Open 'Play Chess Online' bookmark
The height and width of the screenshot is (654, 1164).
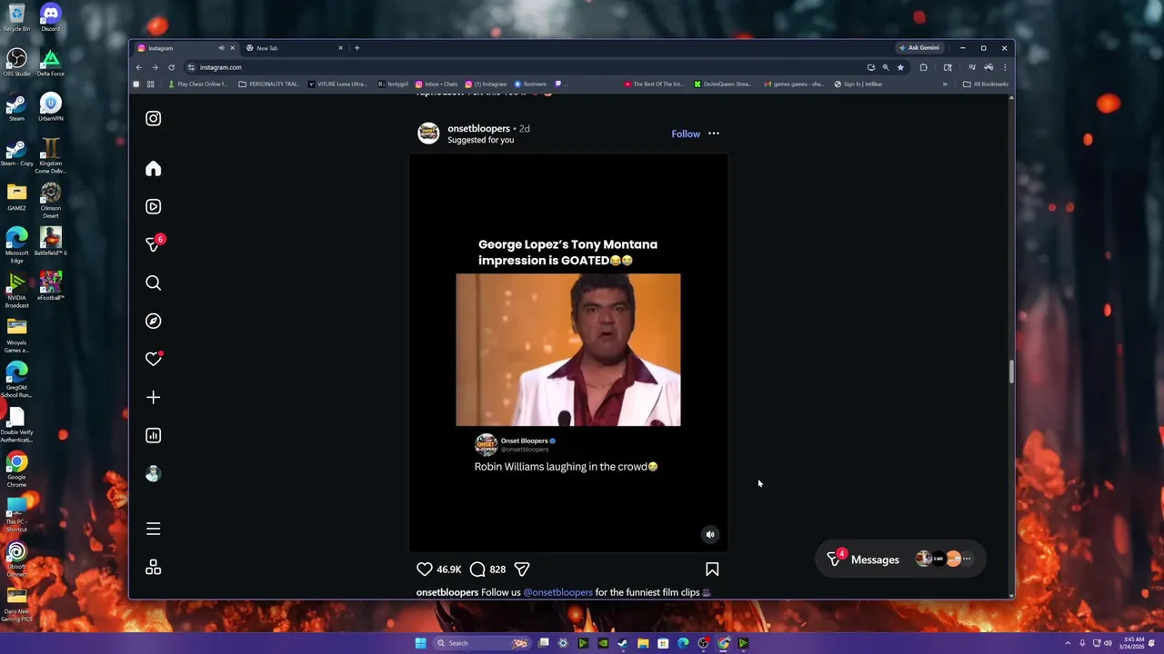point(197,84)
